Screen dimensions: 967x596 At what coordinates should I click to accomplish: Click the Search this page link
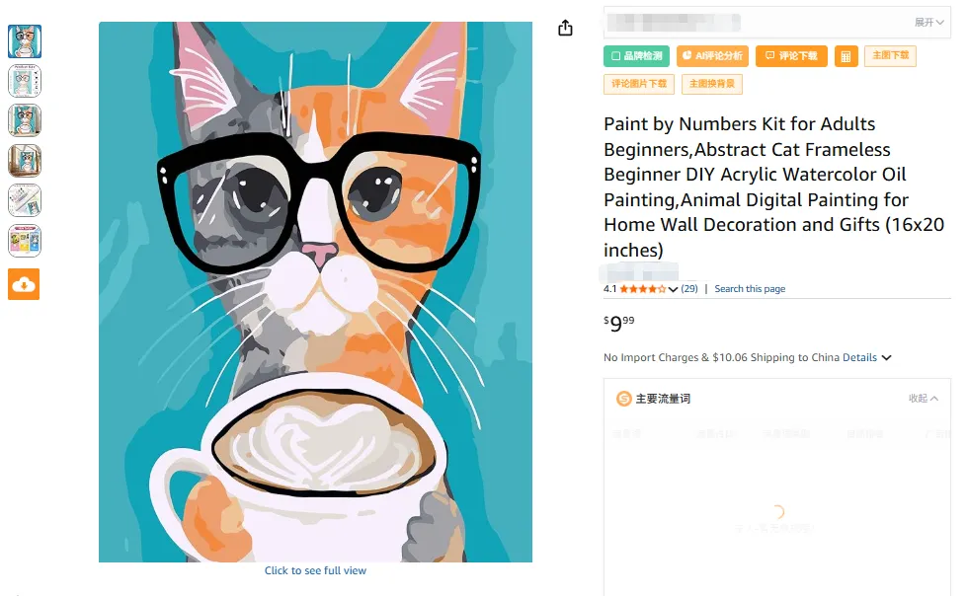click(x=750, y=289)
